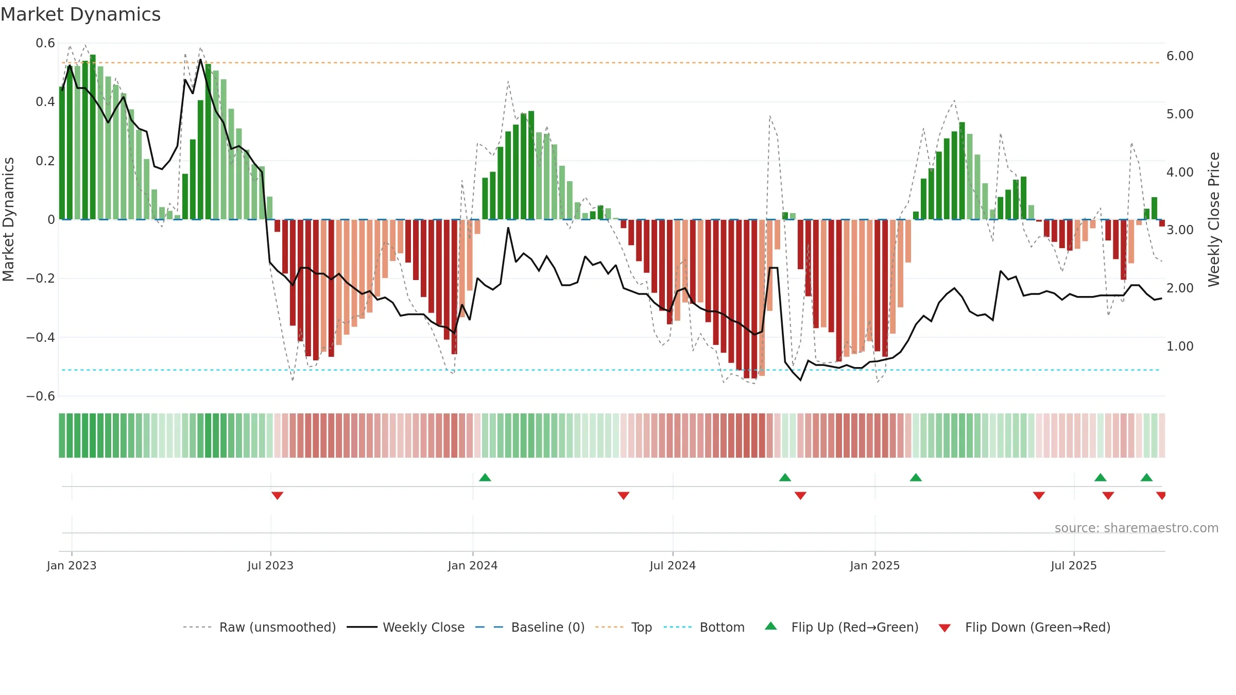
Task: Click the green Flip Up triangle at Jan 2024
Action: [485, 477]
